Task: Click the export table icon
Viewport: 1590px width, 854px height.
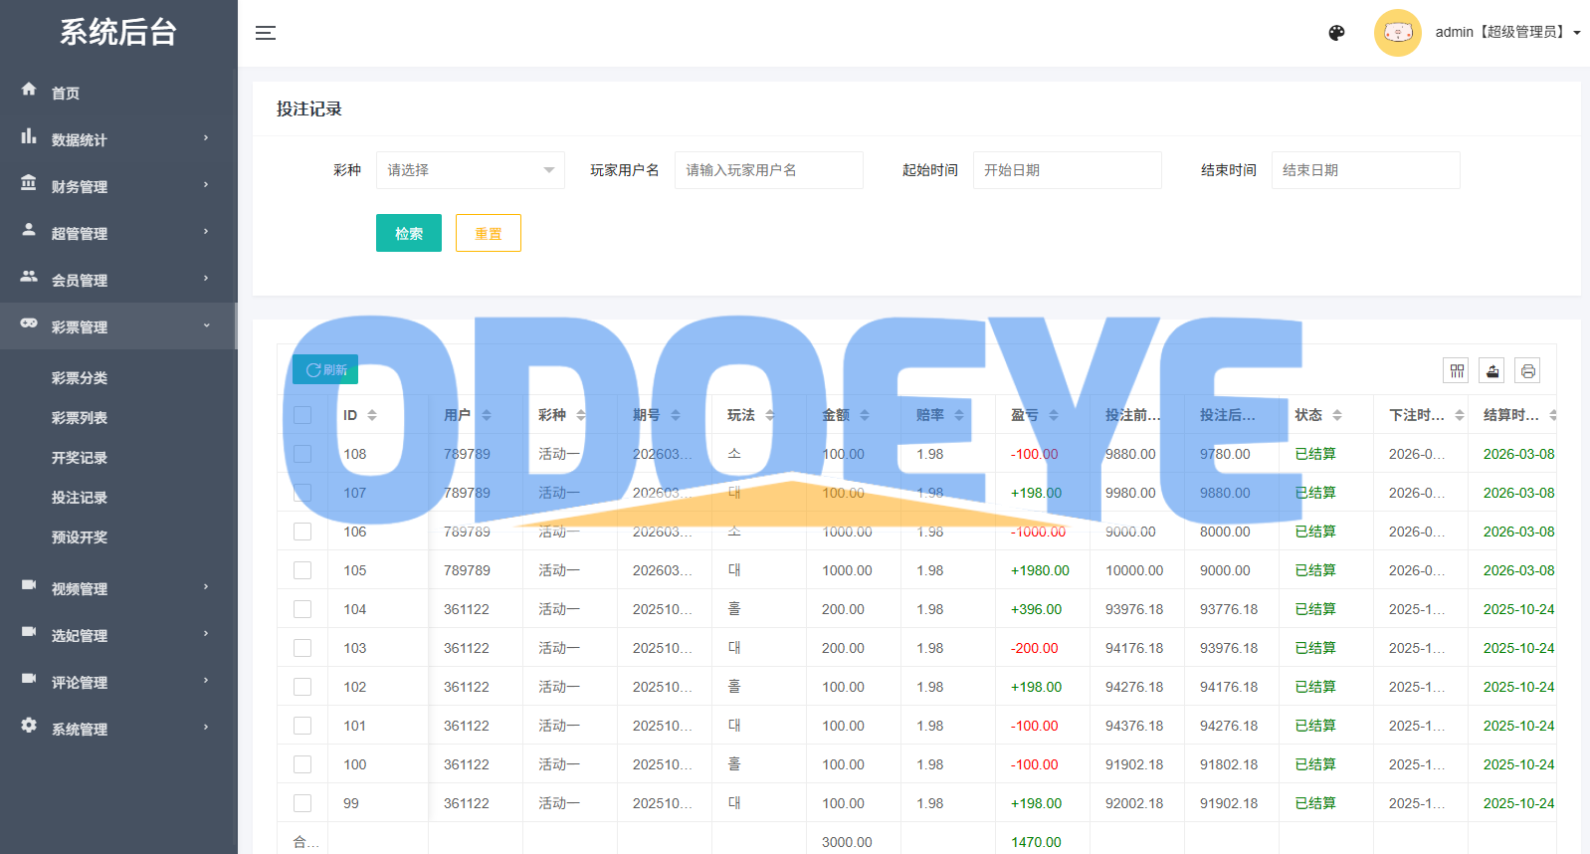Action: (1491, 371)
